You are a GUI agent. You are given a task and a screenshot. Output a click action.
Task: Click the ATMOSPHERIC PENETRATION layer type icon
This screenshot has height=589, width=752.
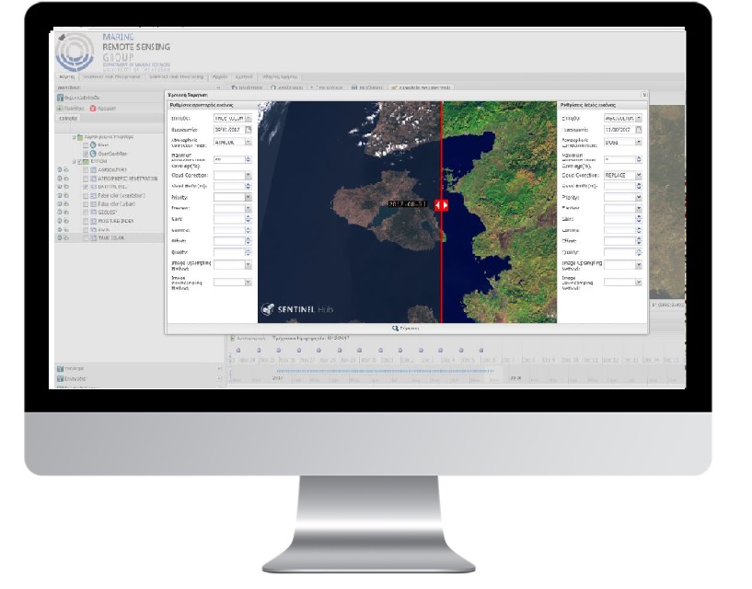pyautogui.click(x=94, y=179)
